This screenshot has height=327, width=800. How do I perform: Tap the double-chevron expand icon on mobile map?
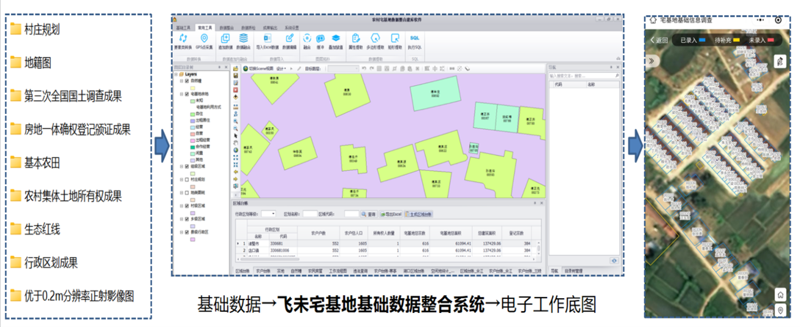(x=652, y=61)
